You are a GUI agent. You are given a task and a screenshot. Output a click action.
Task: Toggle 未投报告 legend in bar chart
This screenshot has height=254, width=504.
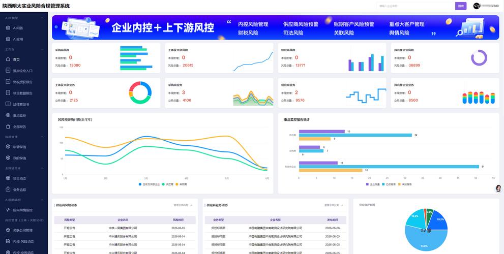pos(405,184)
